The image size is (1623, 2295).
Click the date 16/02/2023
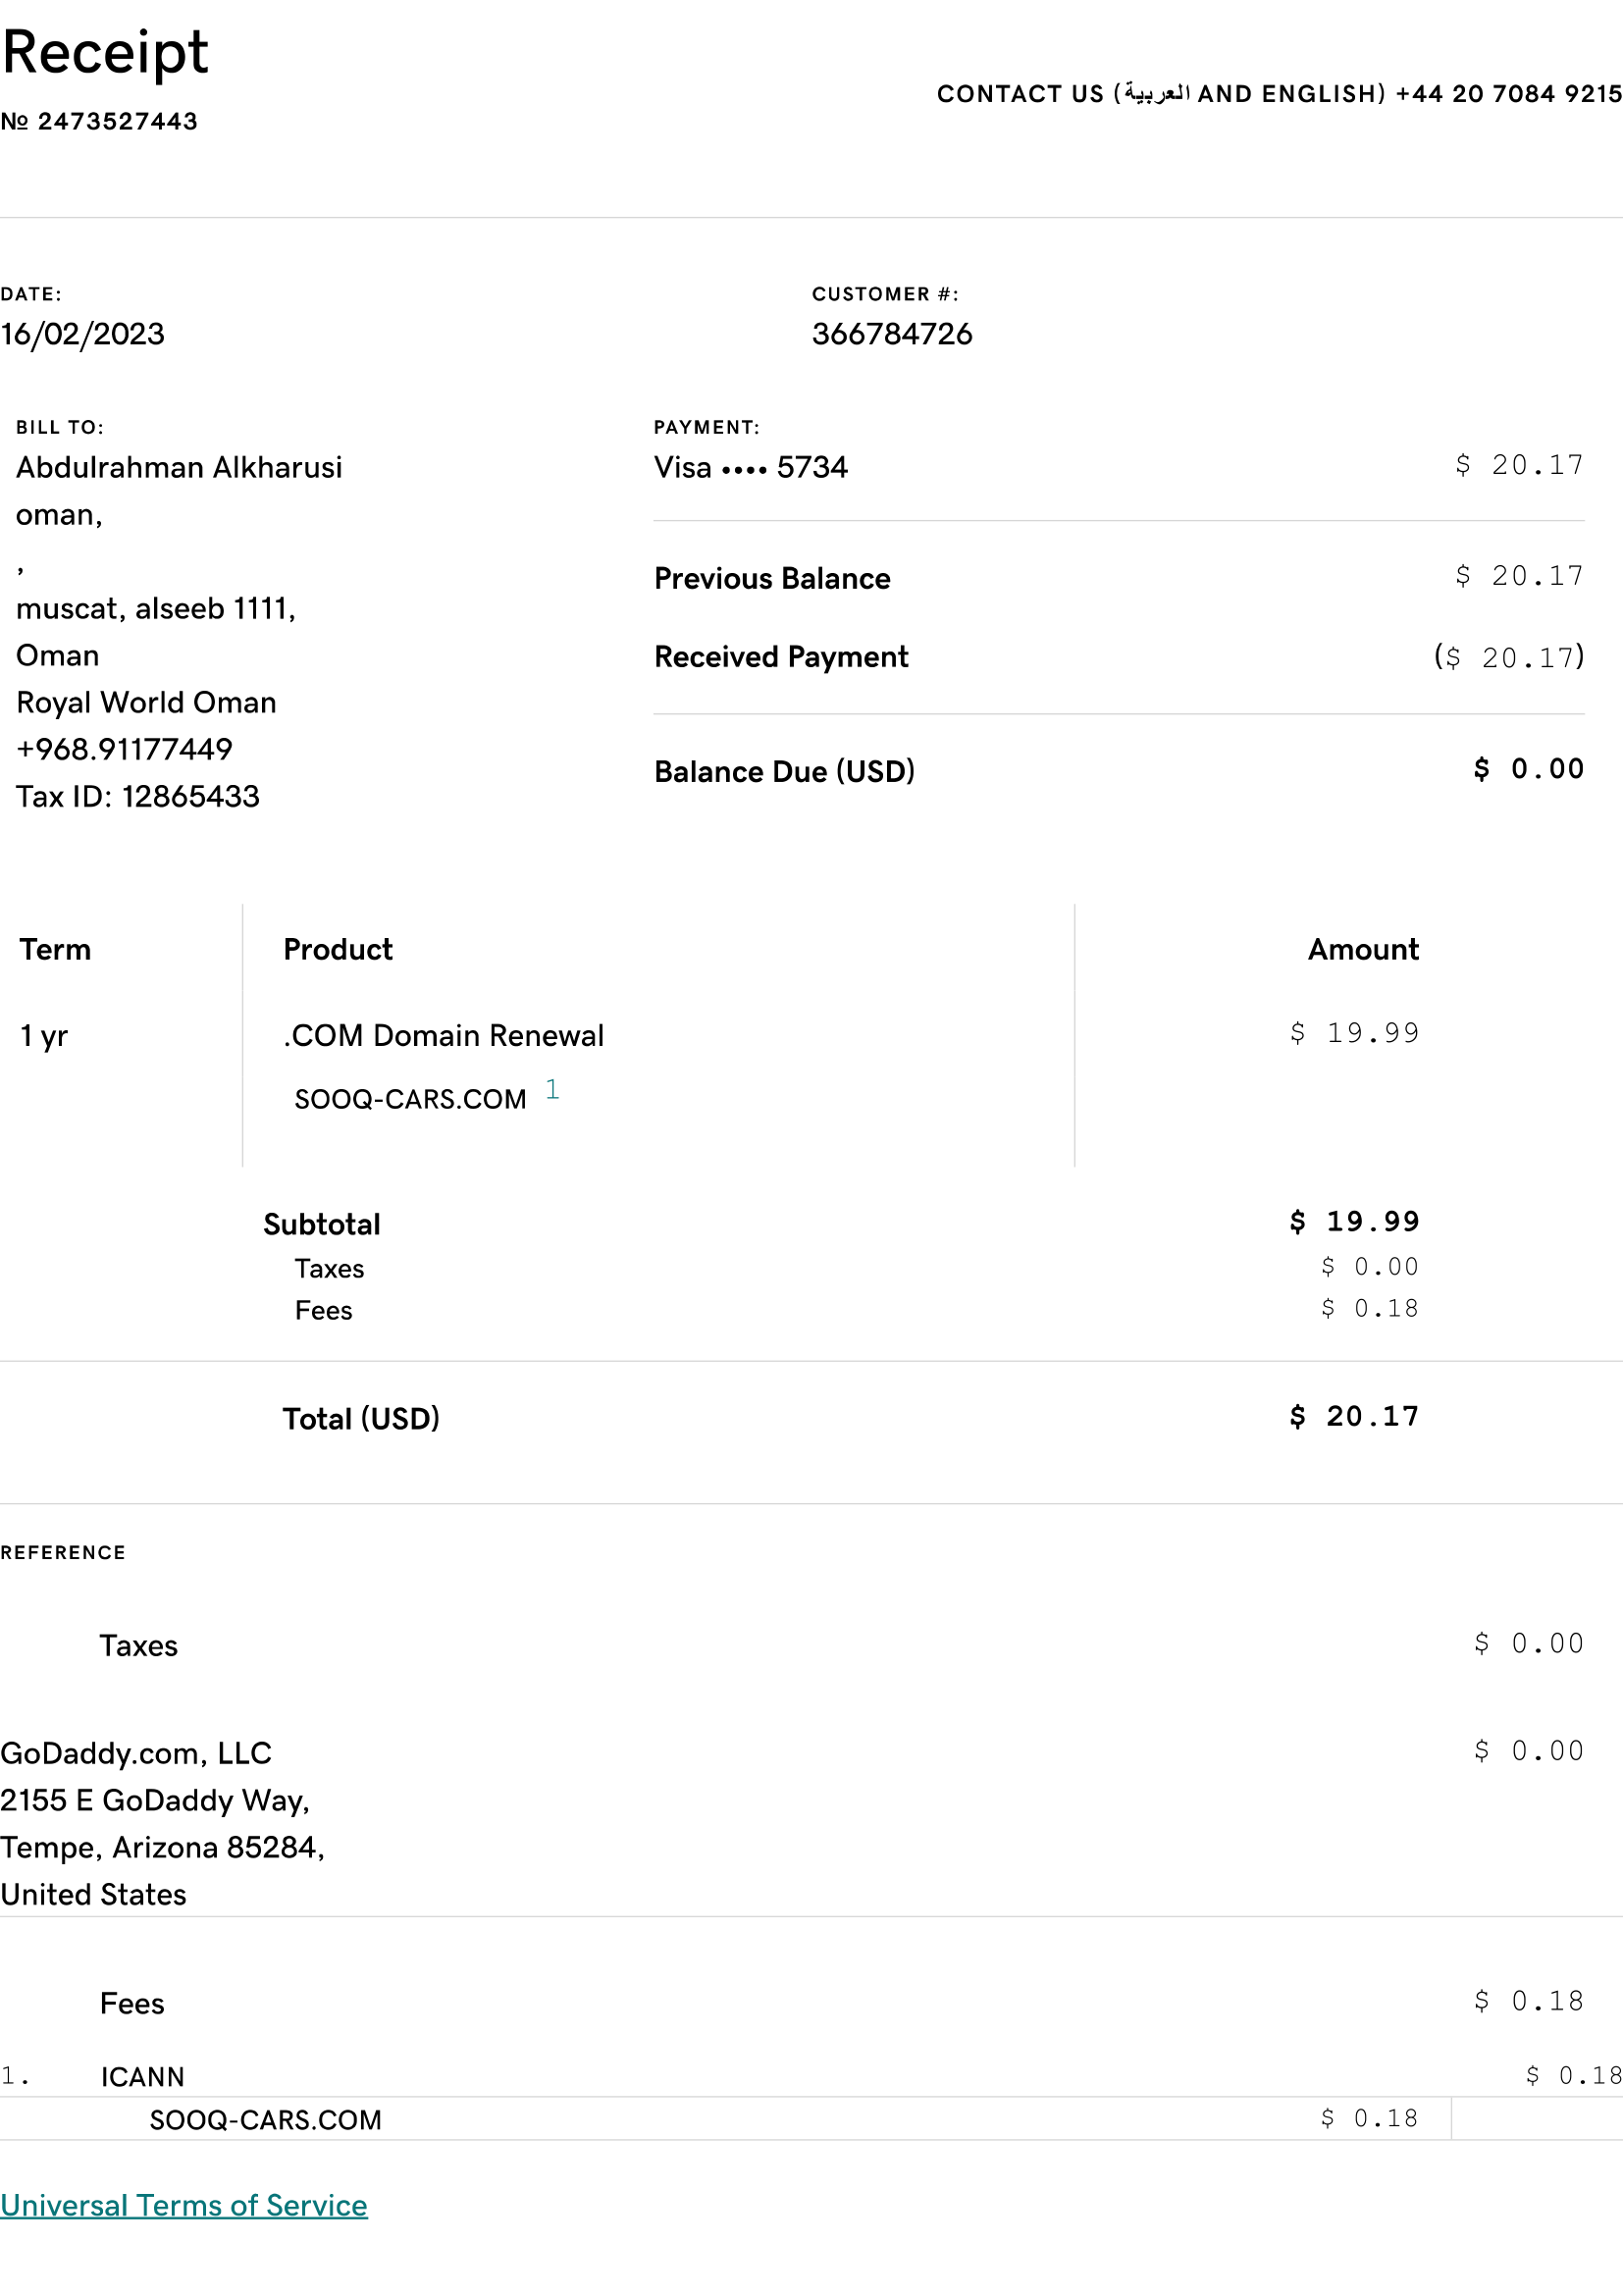tap(82, 334)
